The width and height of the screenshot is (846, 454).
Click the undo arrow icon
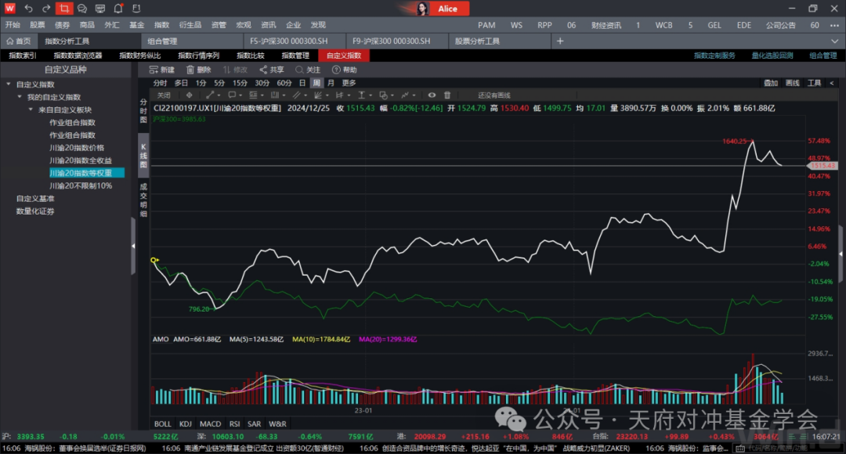tap(29, 9)
